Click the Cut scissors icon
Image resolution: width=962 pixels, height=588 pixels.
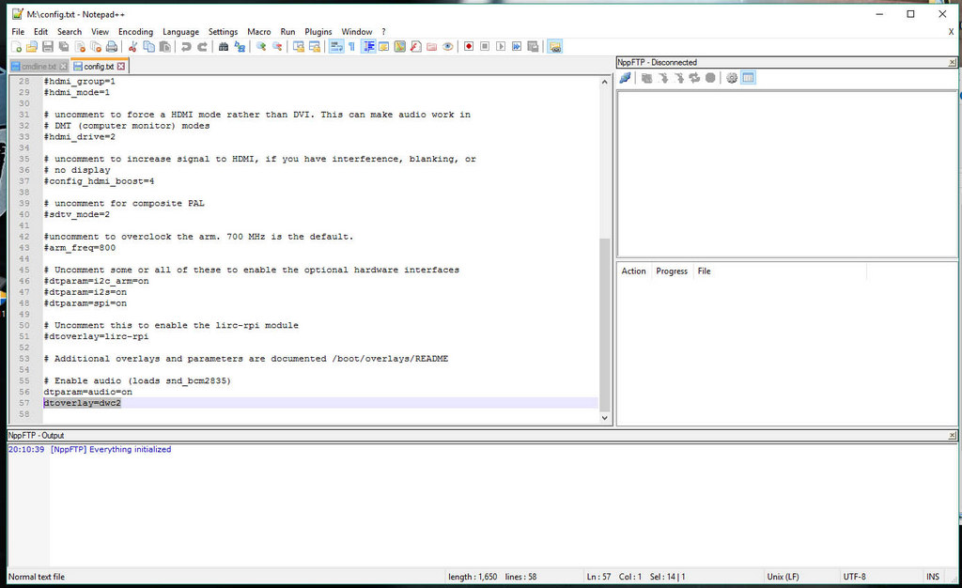click(133, 46)
